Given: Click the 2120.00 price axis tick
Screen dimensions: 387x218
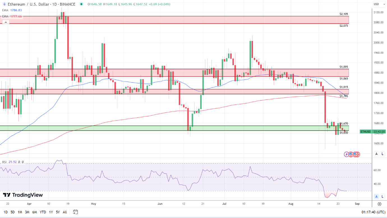Looking at the screenshot, I should coord(379,12).
